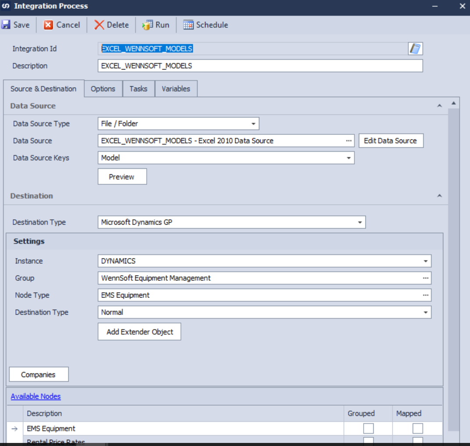Viewport: 470px width, 446px height.
Task: Click into the Integration Id field
Action: pyautogui.click(x=253, y=49)
